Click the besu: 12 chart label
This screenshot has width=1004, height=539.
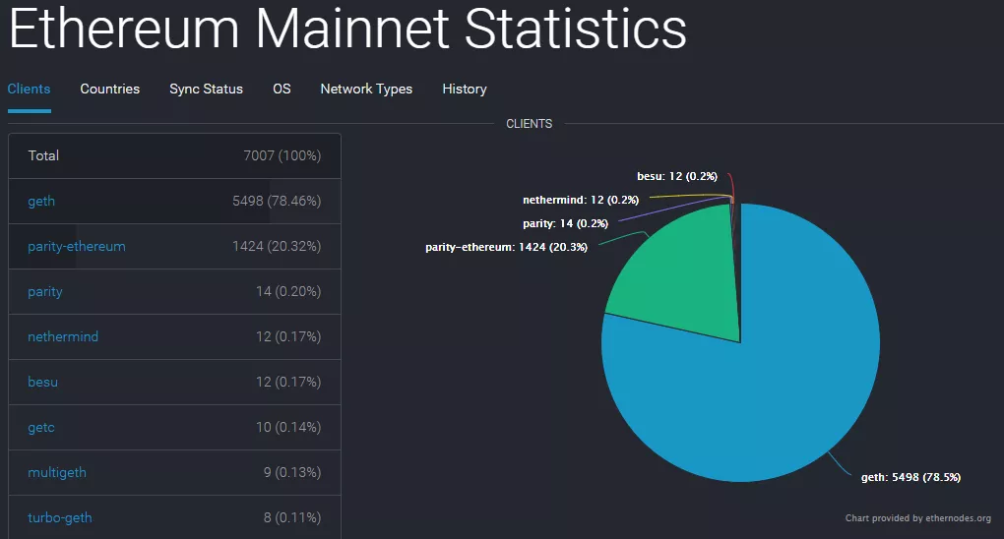point(677,176)
